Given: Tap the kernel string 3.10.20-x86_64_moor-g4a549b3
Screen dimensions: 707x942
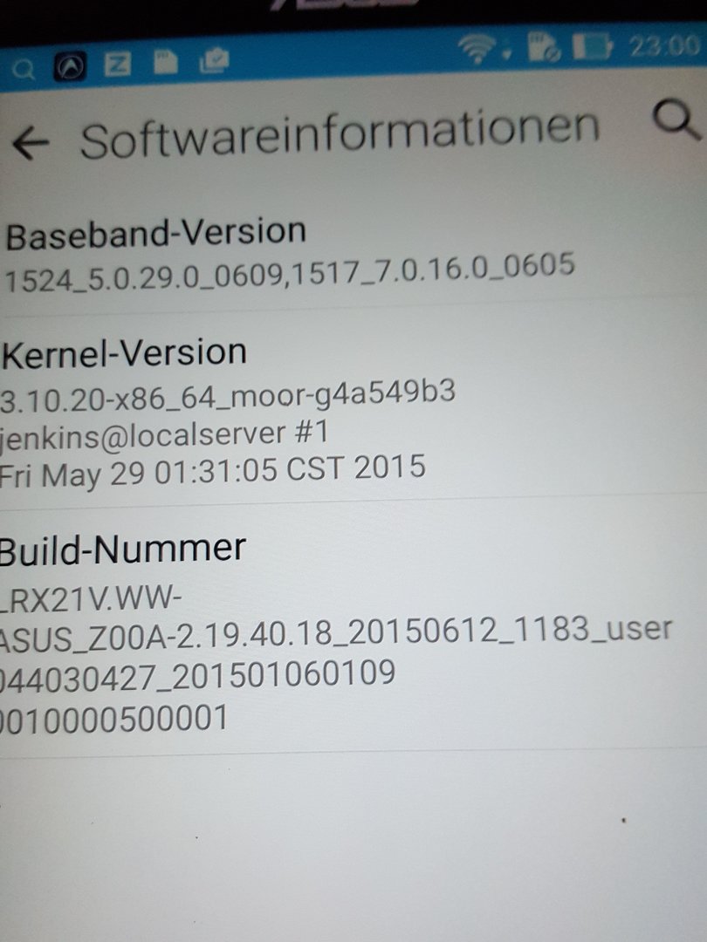Looking at the screenshot, I should (x=227, y=395).
